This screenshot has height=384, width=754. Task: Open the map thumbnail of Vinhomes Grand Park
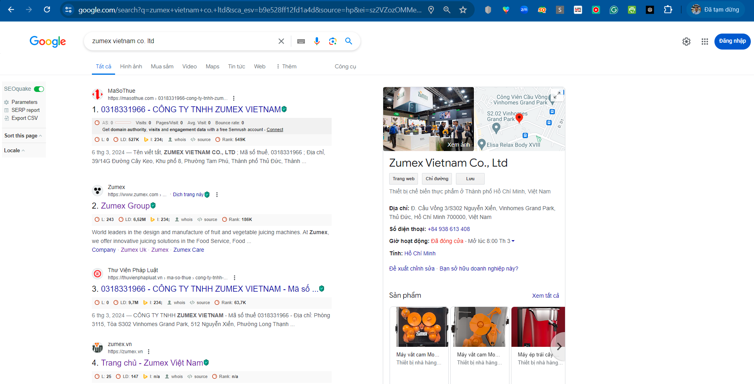[519, 119]
